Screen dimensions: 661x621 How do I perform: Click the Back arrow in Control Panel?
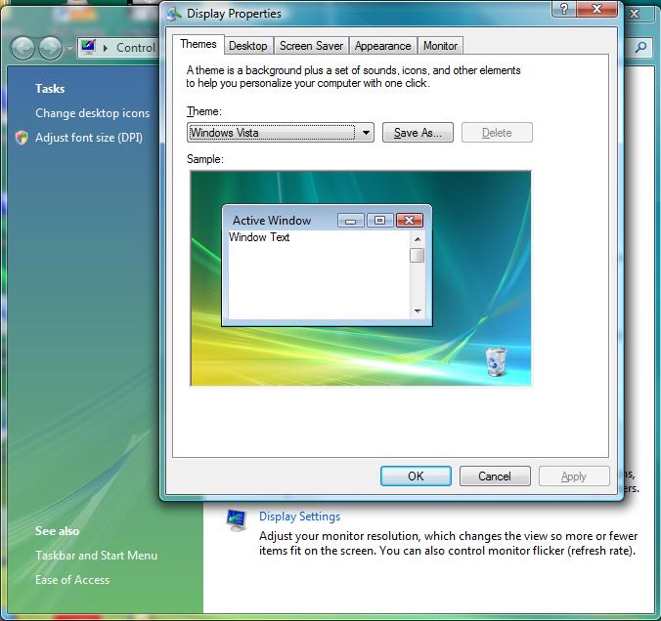(x=22, y=48)
